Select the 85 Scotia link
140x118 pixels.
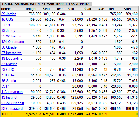click(x=9, y=81)
